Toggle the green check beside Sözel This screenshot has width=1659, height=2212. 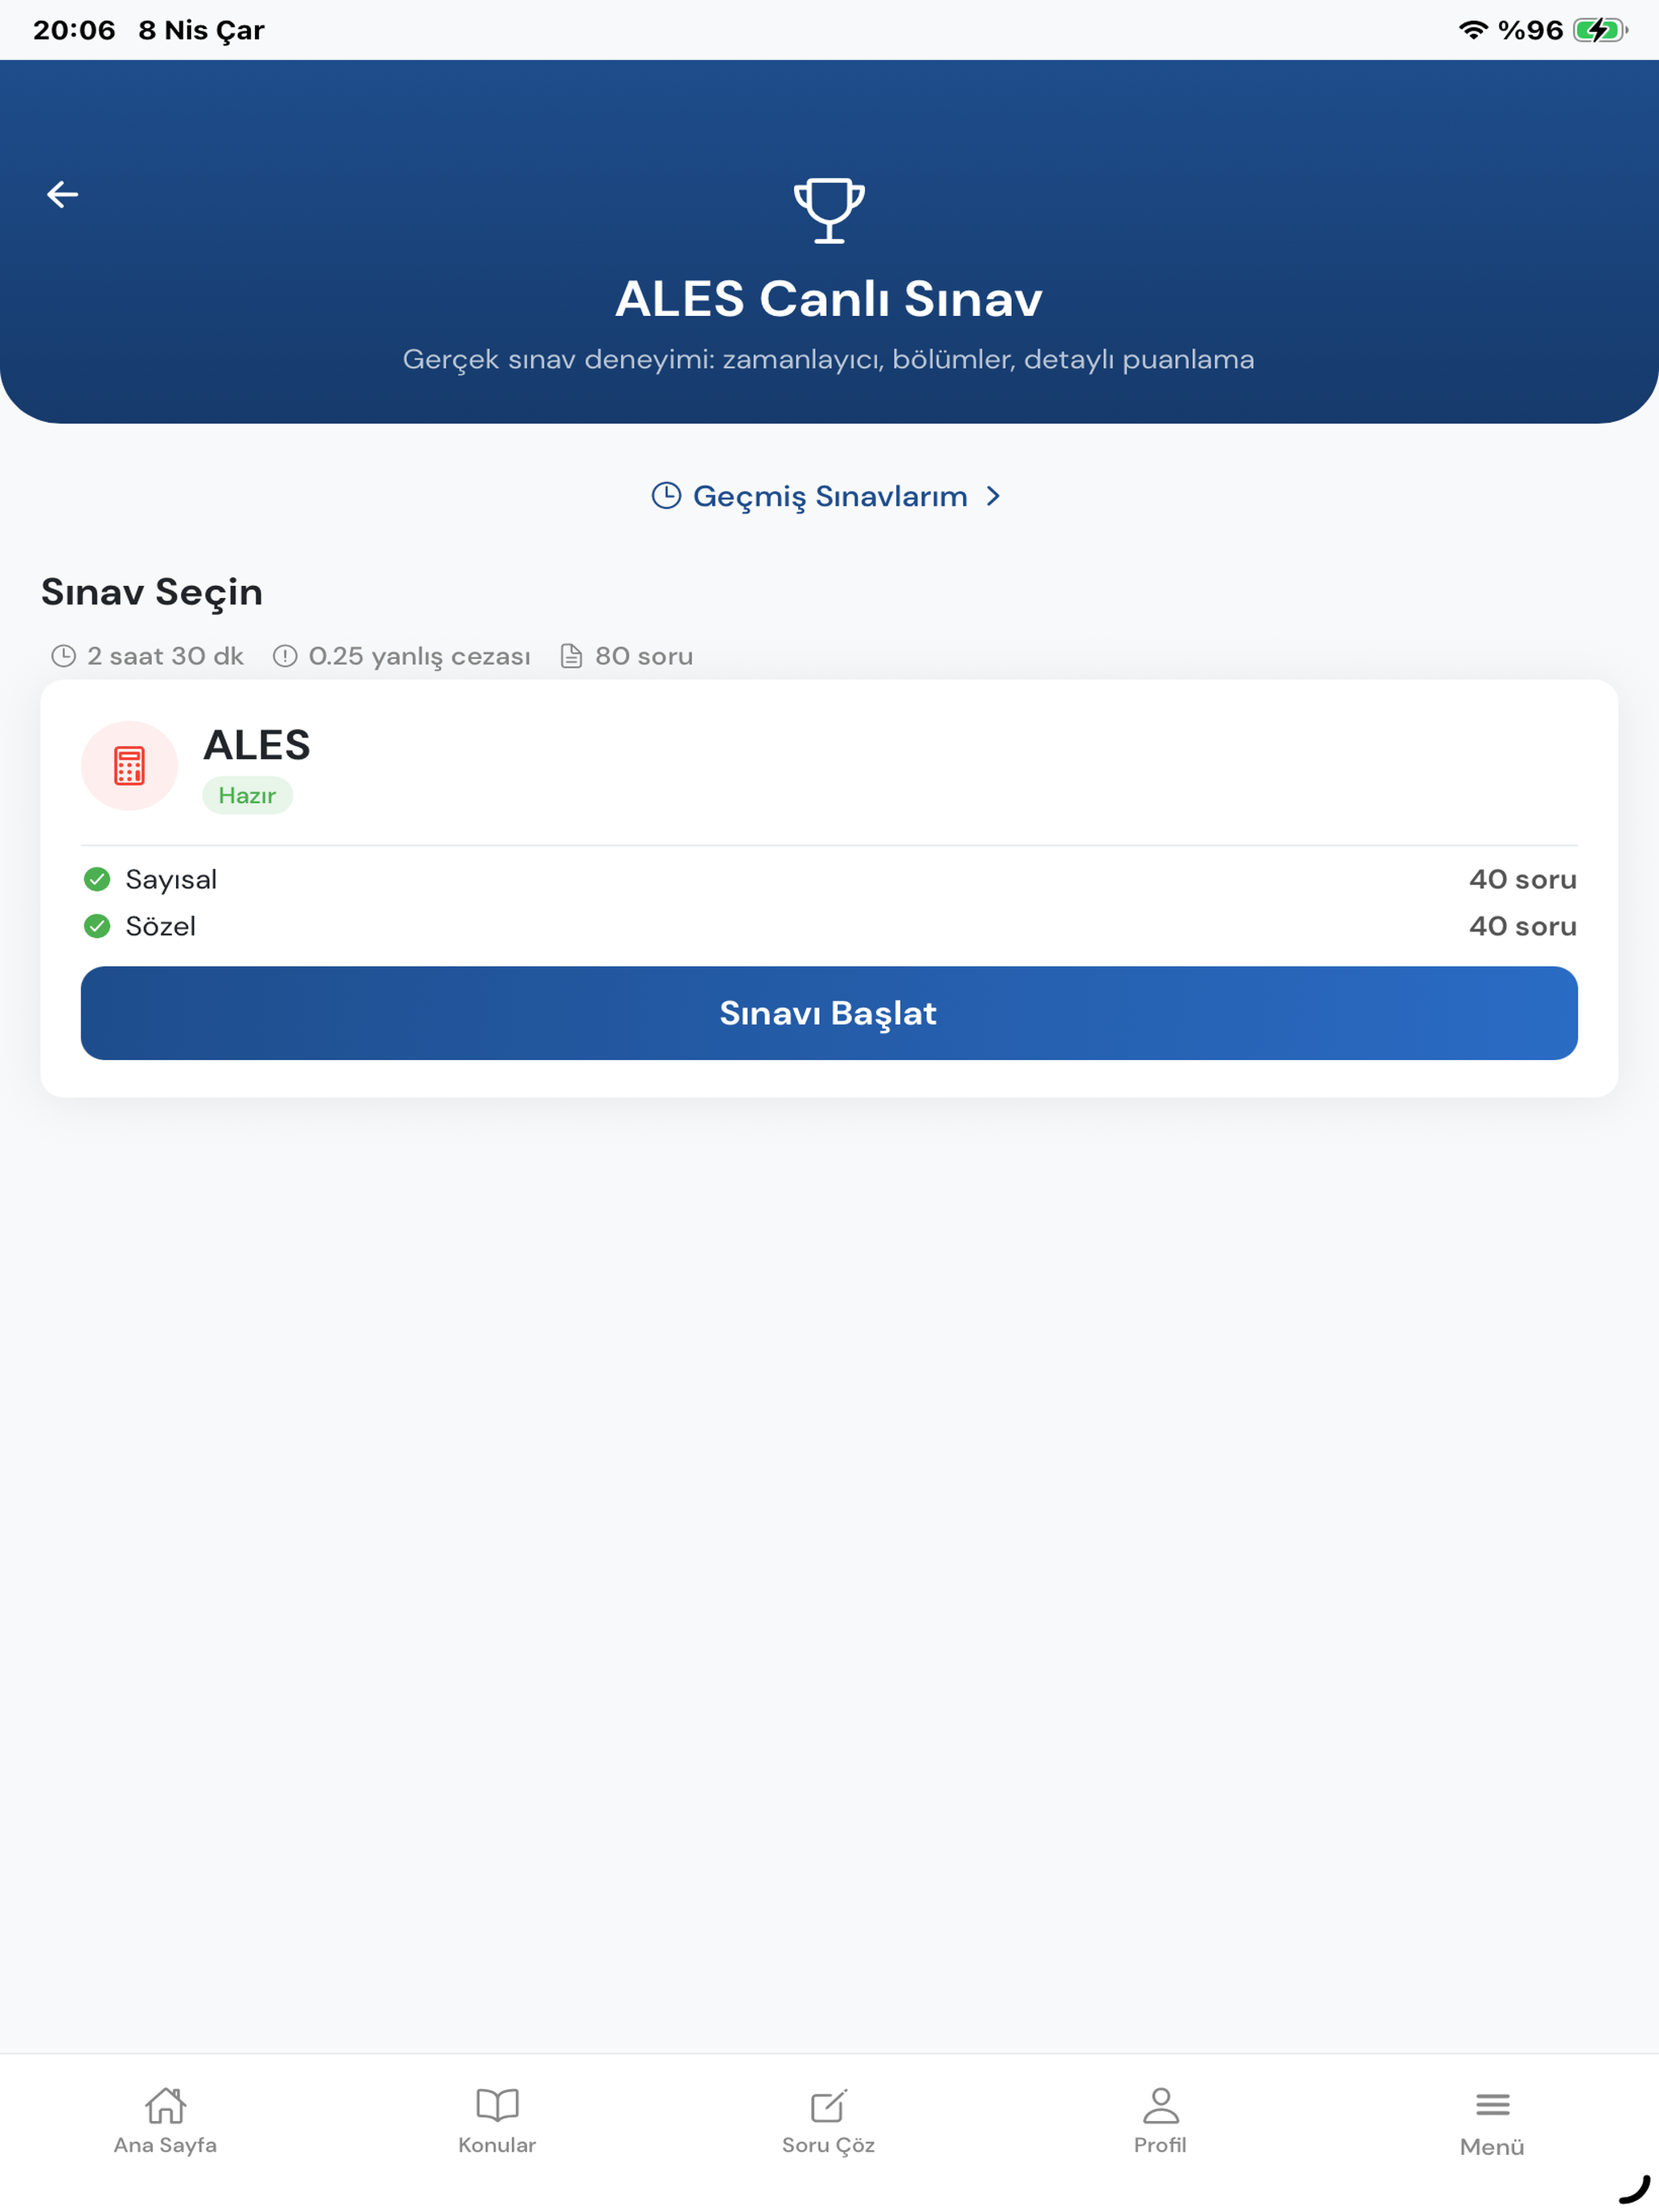(x=97, y=926)
